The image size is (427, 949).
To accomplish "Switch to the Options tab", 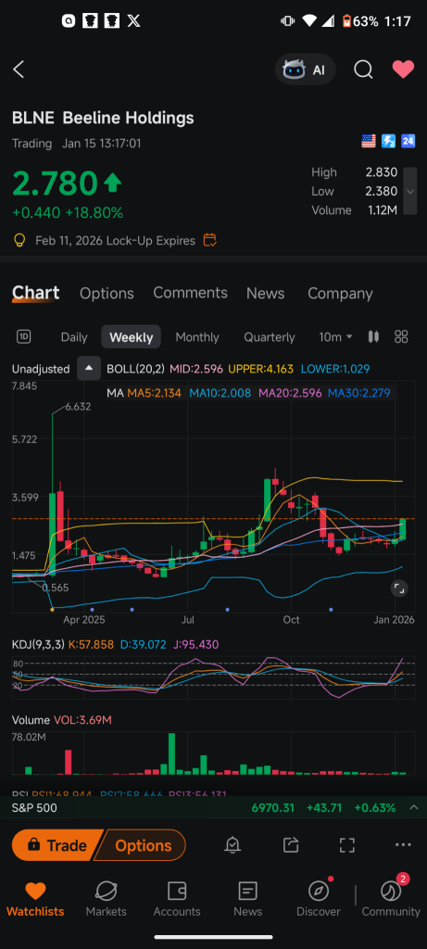I will pyautogui.click(x=107, y=294).
